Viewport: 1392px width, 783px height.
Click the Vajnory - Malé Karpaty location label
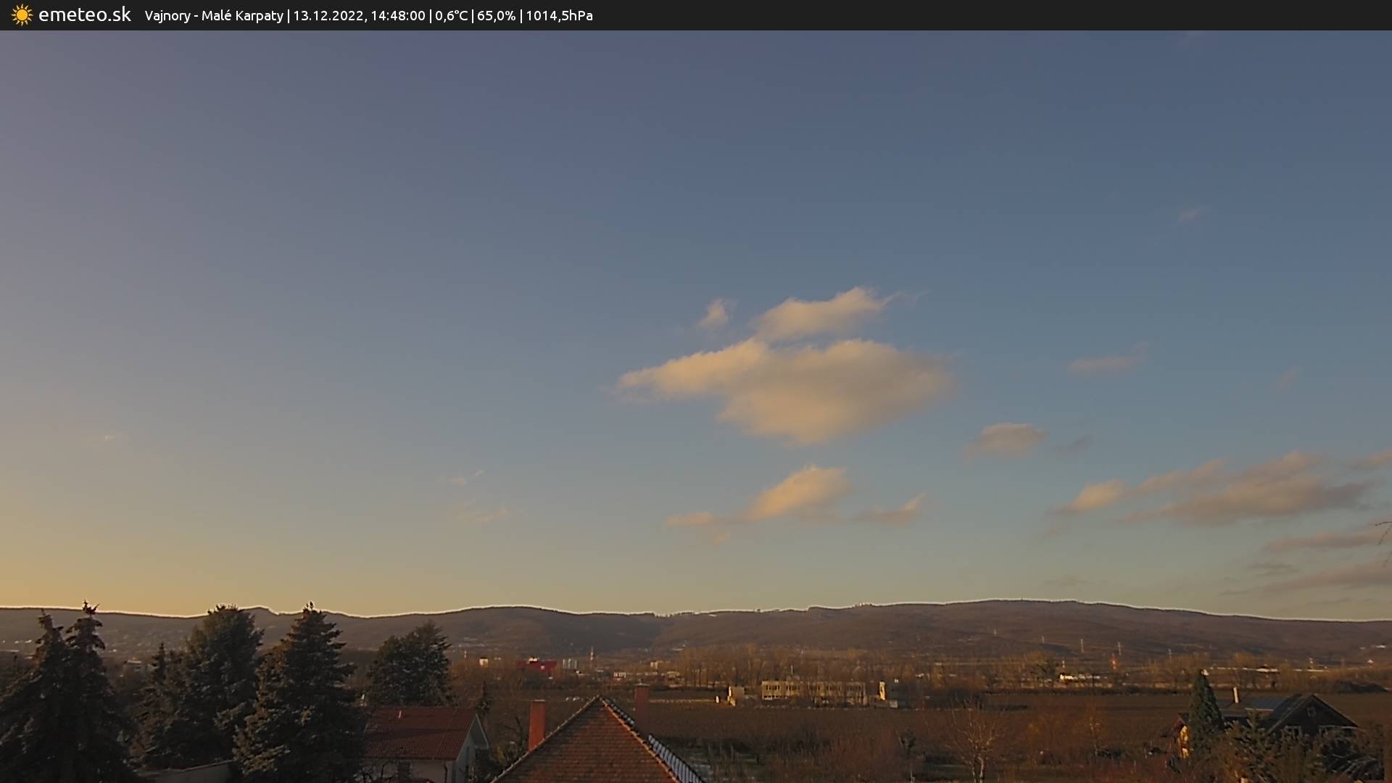point(214,16)
